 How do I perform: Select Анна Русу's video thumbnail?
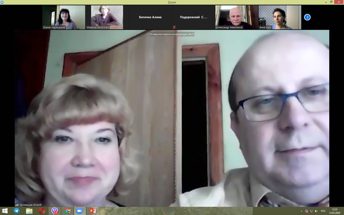(x=280, y=17)
